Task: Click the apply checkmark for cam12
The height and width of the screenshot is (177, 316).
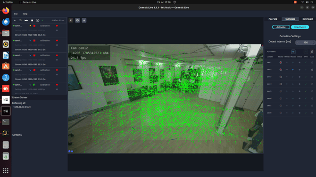Action: [x=306, y=70]
